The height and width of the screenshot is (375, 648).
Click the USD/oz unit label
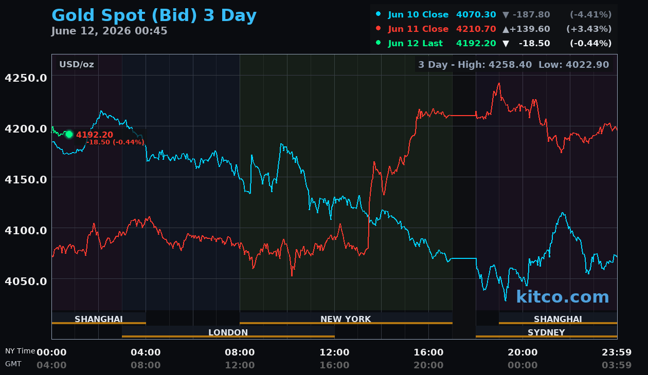76,65
